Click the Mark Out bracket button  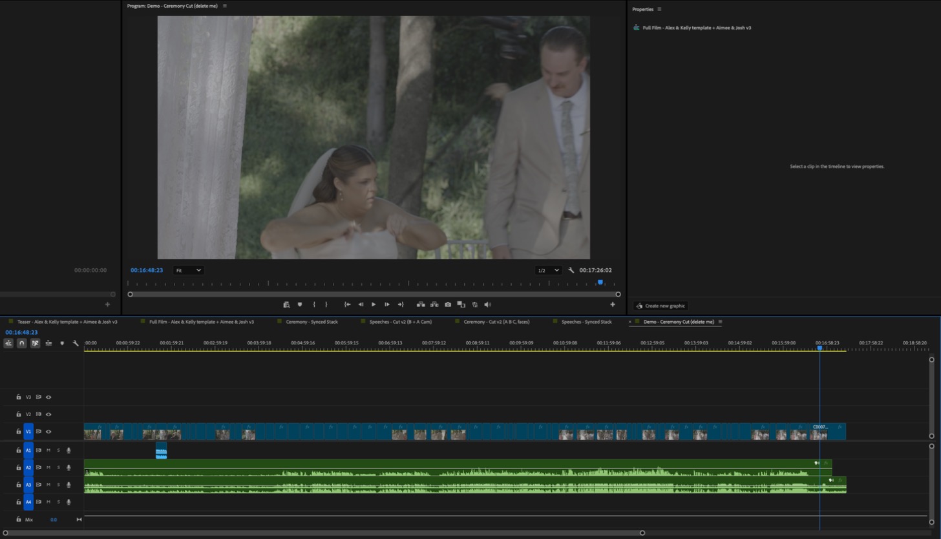[326, 304]
